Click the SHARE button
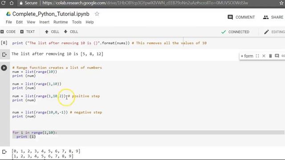285x160 pixels. click(273, 17)
